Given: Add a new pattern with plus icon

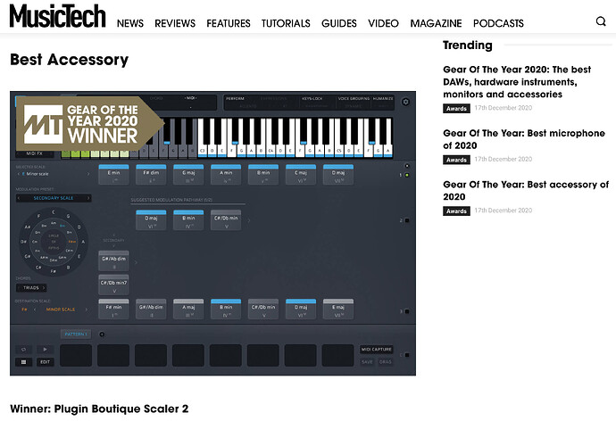Looking at the screenshot, I should tap(102, 334).
